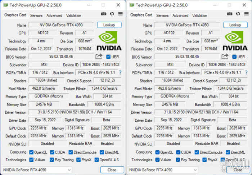Click Shaders 16384 Unified in right window
252x175 pixels.
click(172, 80)
